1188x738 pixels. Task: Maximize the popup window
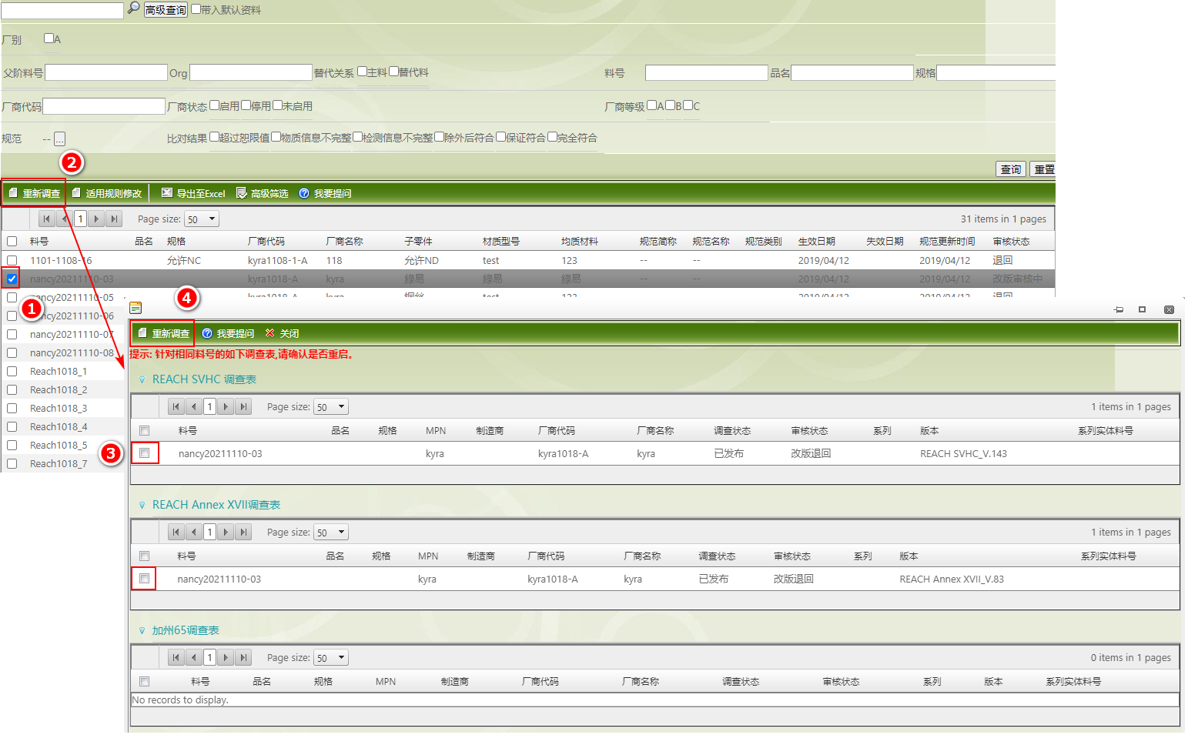[x=1143, y=309]
